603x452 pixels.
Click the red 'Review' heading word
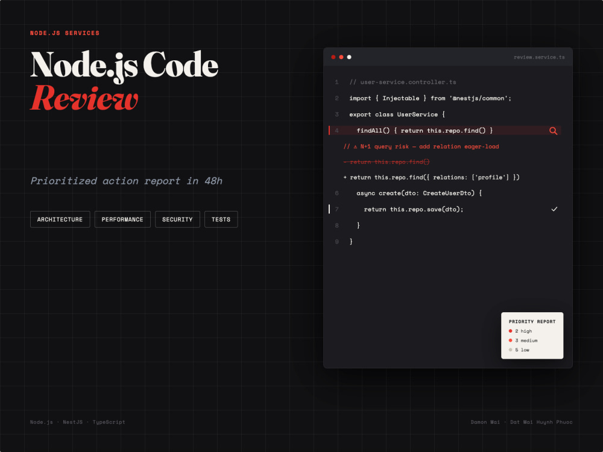tap(84, 98)
